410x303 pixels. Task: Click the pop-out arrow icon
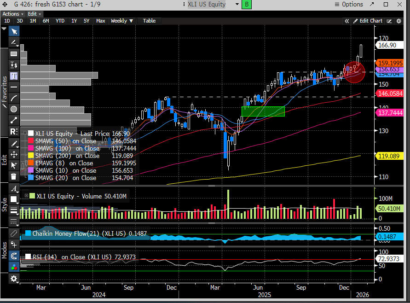pyautogui.click(x=372, y=4)
